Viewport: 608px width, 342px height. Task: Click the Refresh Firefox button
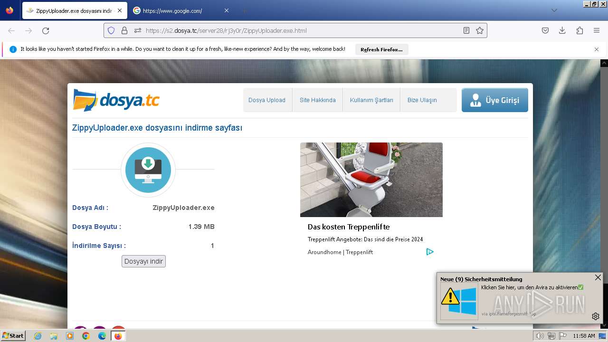pos(381,49)
